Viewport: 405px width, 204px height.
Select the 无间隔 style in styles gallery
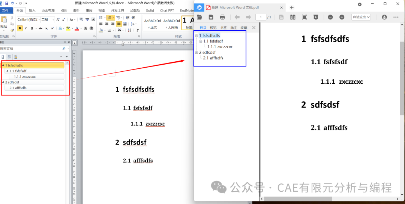172,24
